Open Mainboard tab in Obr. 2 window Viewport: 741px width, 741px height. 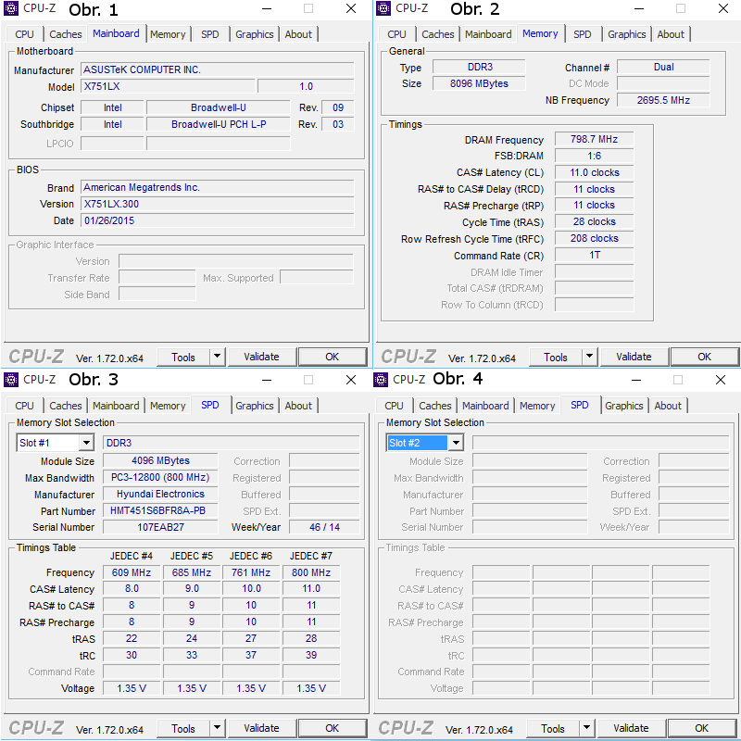click(x=488, y=34)
